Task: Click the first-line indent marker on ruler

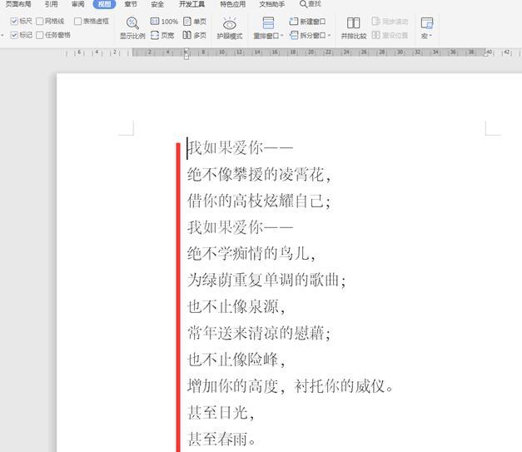Action: click(x=186, y=51)
